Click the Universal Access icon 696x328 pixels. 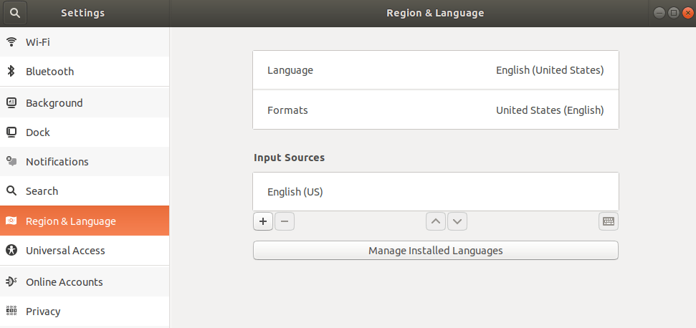tap(11, 250)
